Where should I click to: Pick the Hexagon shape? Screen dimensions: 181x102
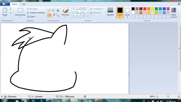tap(81, 16)
